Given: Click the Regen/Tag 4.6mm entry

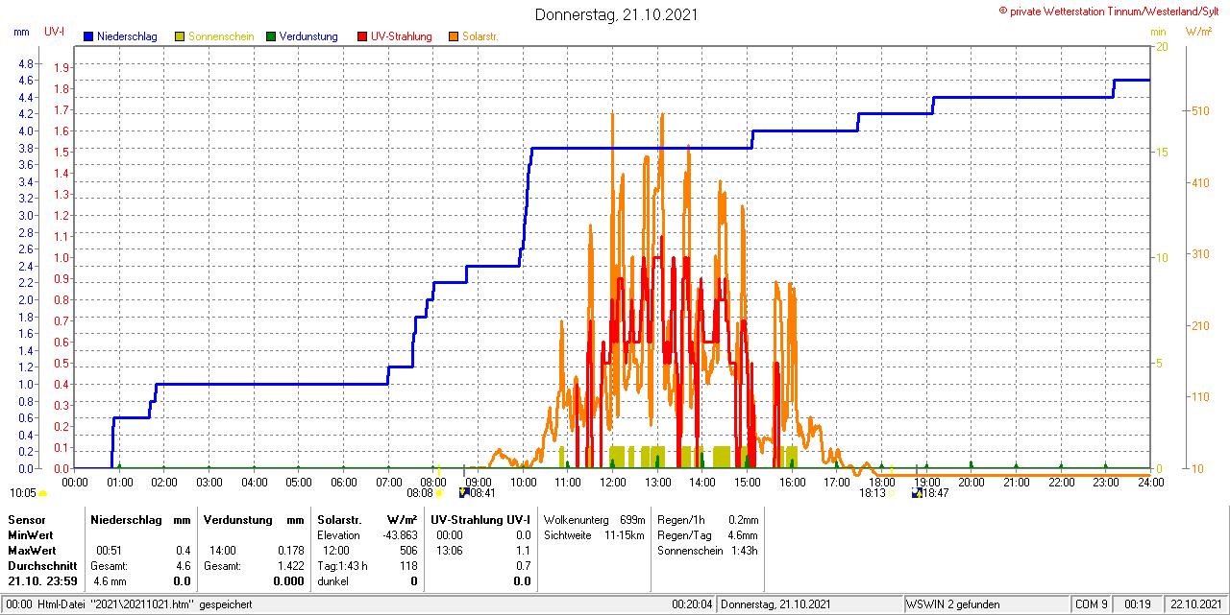Looking at the screenshot, I should point(707,535).
